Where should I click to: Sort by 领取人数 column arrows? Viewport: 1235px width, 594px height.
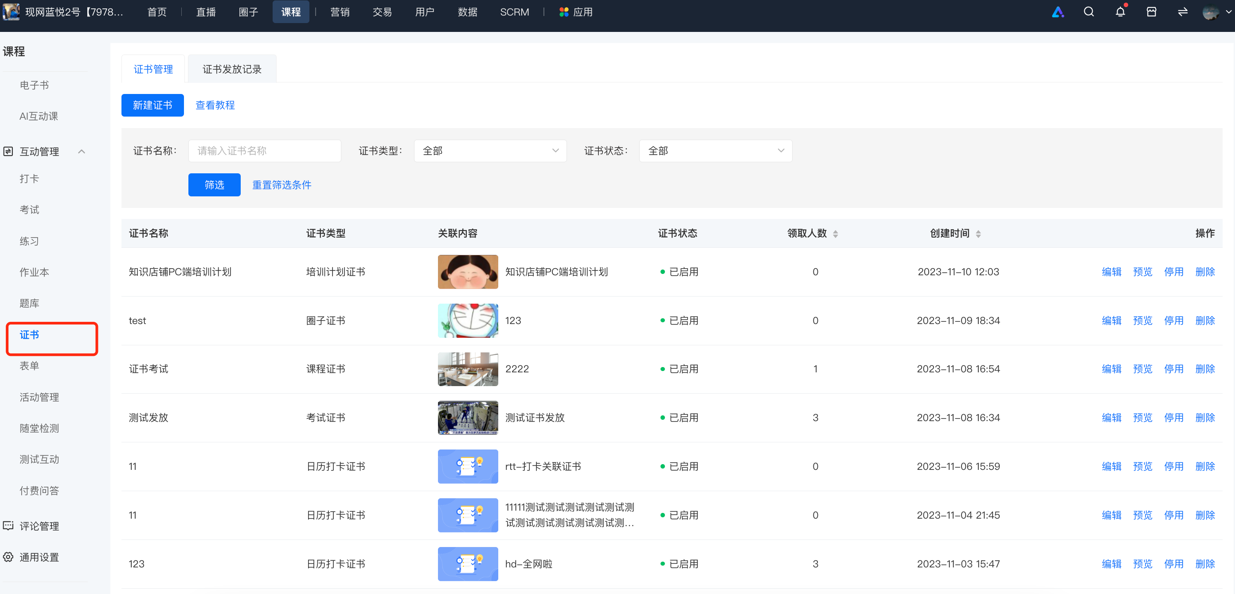835,234
